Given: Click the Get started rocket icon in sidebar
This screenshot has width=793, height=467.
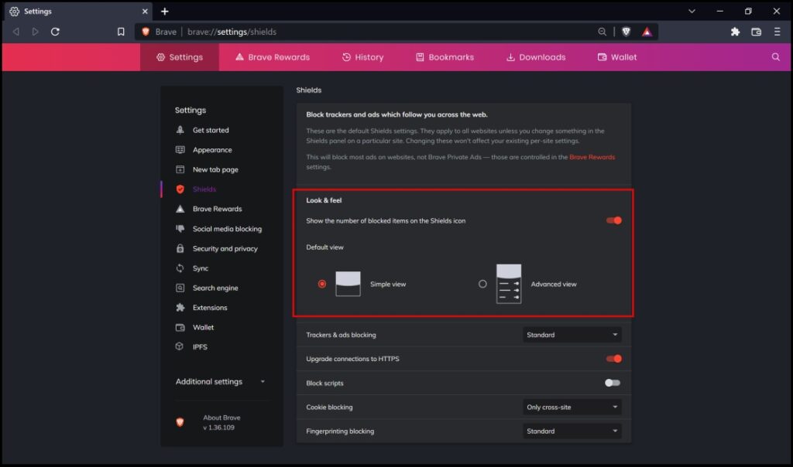Looking at the screenshot, I should click(180, 130).
